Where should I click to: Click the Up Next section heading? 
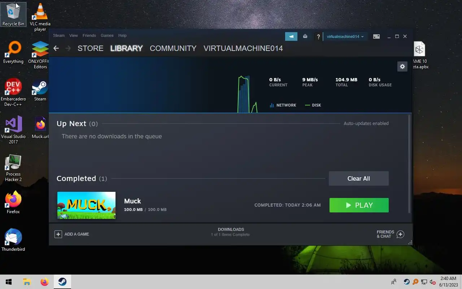(x=71, y=124)
